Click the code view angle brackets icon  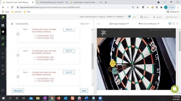tap(98, 24)
